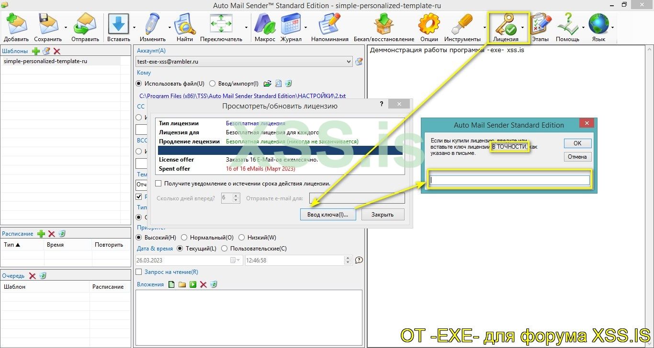Expand the Помощь dropdown arrow
Image resolution: width=654 pixels, height=348 pixels.
point(583,28)
